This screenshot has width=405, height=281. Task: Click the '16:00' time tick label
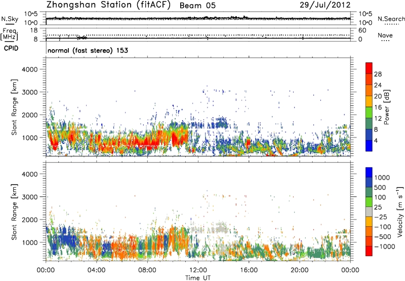pyautogui.click(x=249, y=270)
